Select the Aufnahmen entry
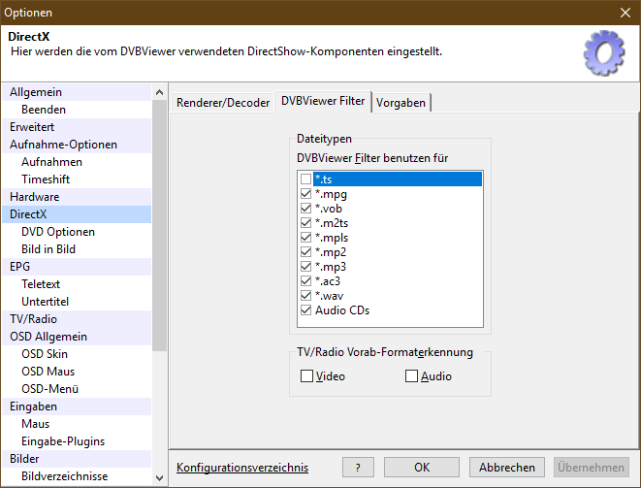The width and height of the screenshot is (641, 488). coord(77,162)
